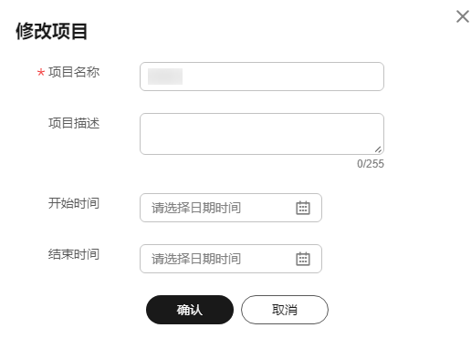The height and width of the screenshot is (338, 471).
Task: Click the 项目名称 field label
Action: click(x=74, y=72)
